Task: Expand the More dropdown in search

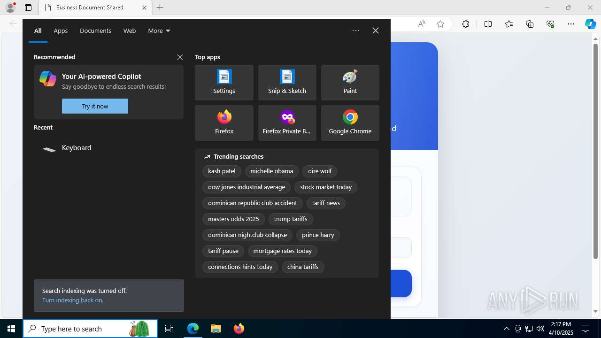Action: point(159,31)
